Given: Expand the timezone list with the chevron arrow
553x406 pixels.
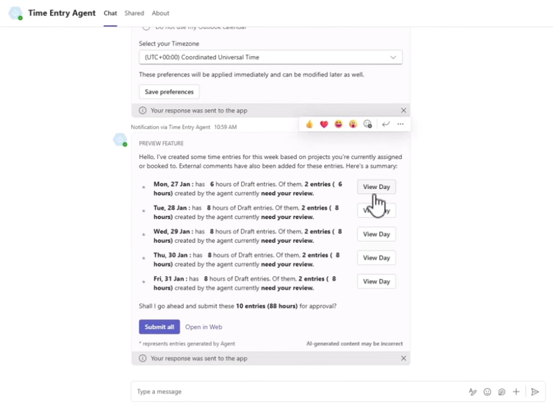Looking at the screenshot, I should coord(393,57).
